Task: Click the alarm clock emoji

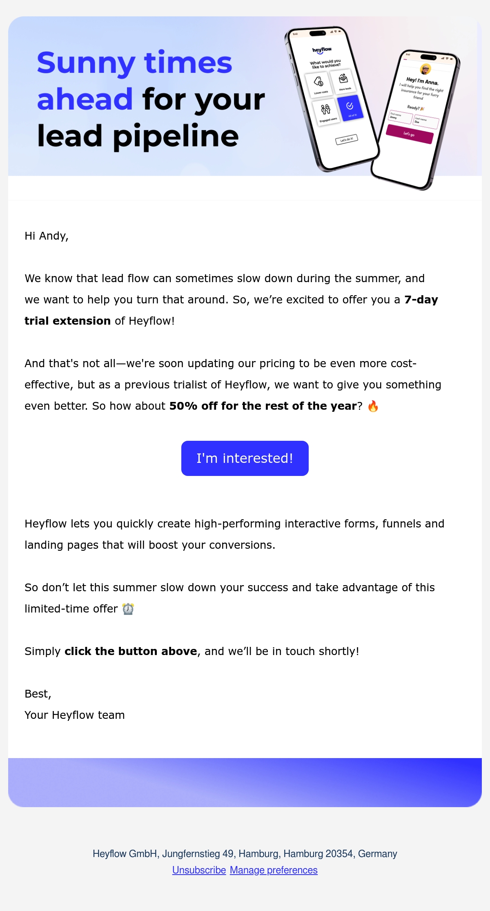Action: click(x=128, y=609)
